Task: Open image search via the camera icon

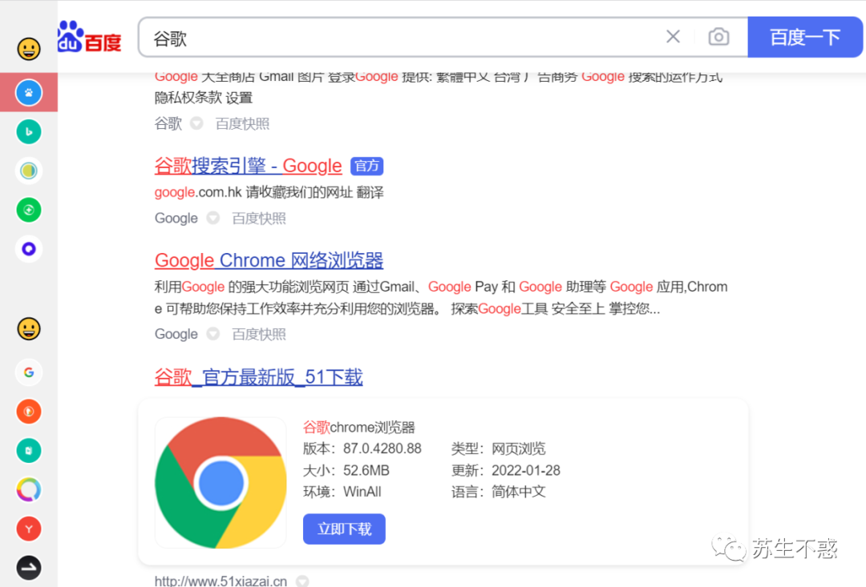Action: click(718, 37)
